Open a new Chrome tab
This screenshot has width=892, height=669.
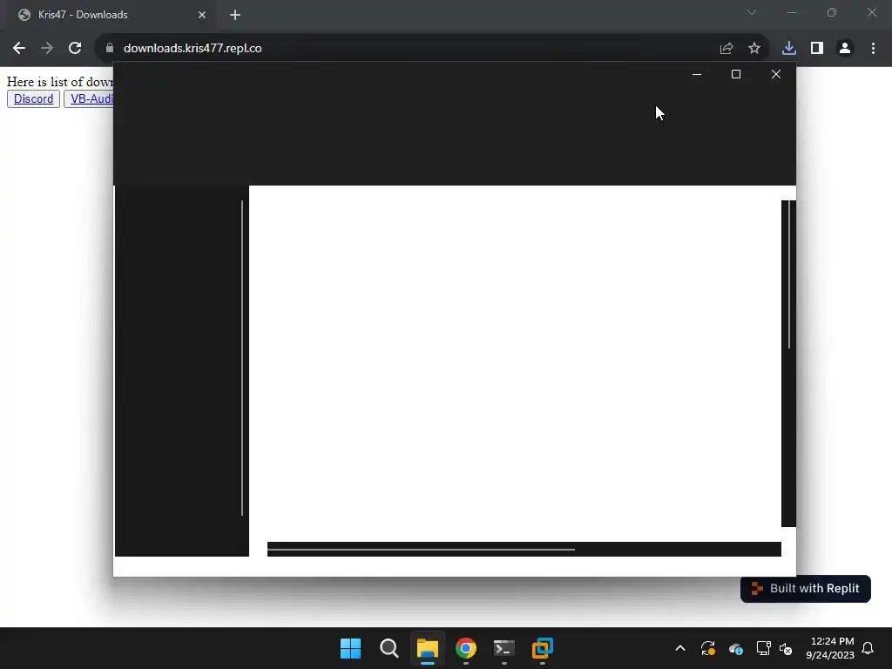235,15
